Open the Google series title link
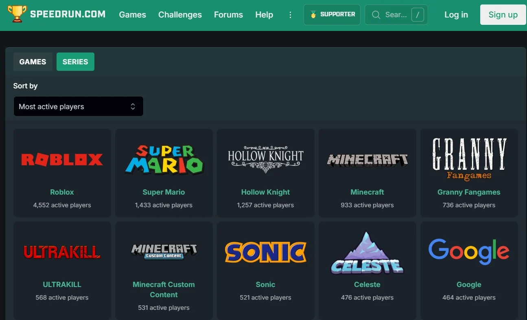This screenshot has width=527, height=320. click(x=469, y=285)
